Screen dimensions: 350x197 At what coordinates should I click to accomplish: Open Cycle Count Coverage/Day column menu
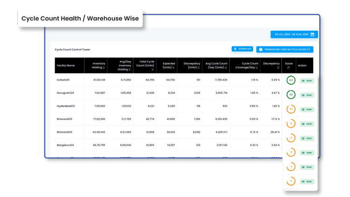point(257,68)
